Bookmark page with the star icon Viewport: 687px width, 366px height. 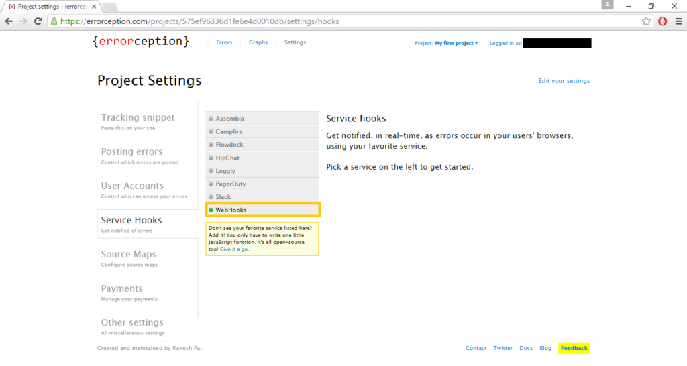[x=646, y=21]
